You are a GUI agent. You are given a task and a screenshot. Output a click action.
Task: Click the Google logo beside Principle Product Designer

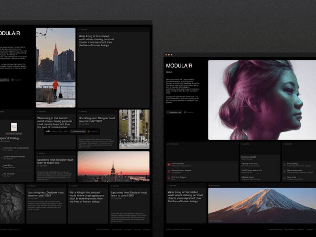coord(169,171)
